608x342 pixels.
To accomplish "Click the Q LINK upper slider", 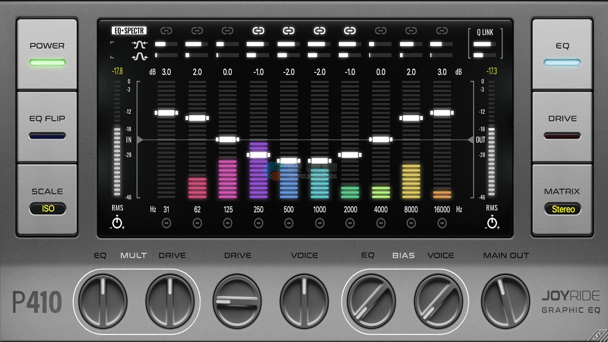I will 484,44.
